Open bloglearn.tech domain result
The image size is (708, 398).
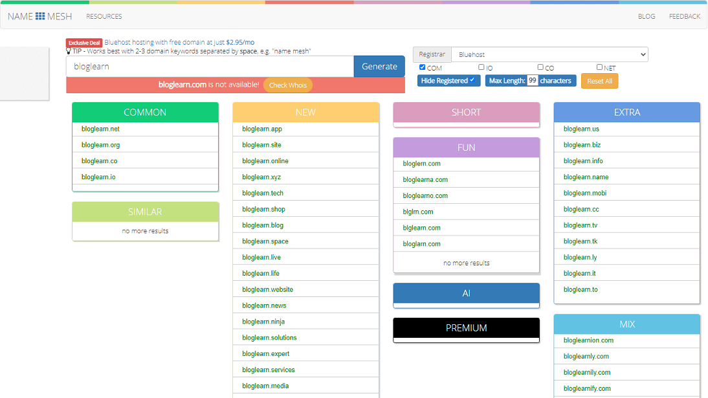pyautogui.click(x=263, y=193)
